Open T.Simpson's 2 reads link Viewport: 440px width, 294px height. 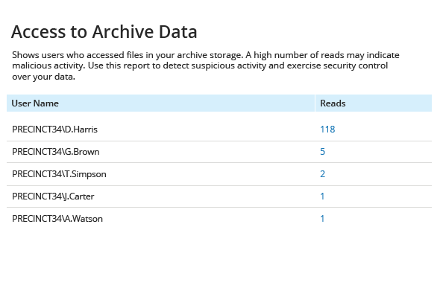[322, 174]
